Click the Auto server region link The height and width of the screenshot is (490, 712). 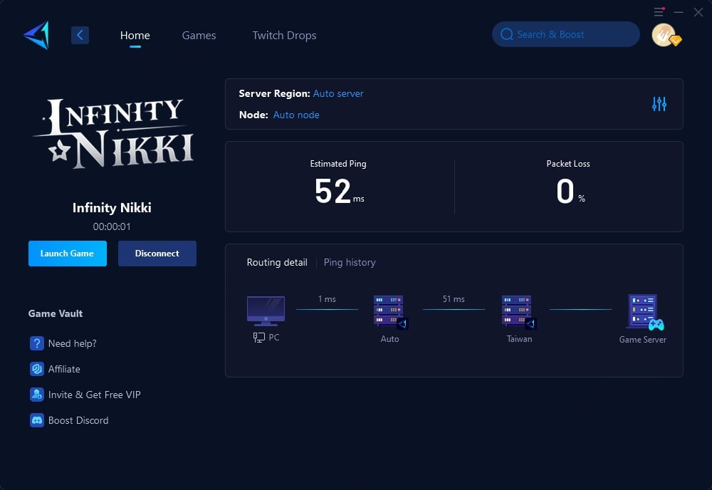click(338, 93)
